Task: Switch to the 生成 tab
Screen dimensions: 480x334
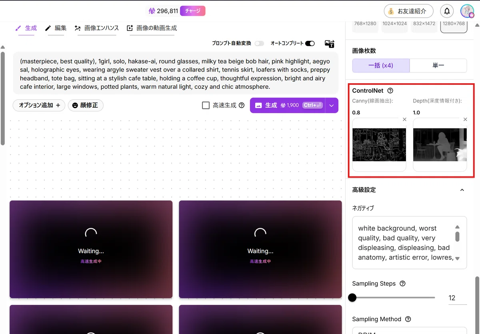Action: [26, 28]
